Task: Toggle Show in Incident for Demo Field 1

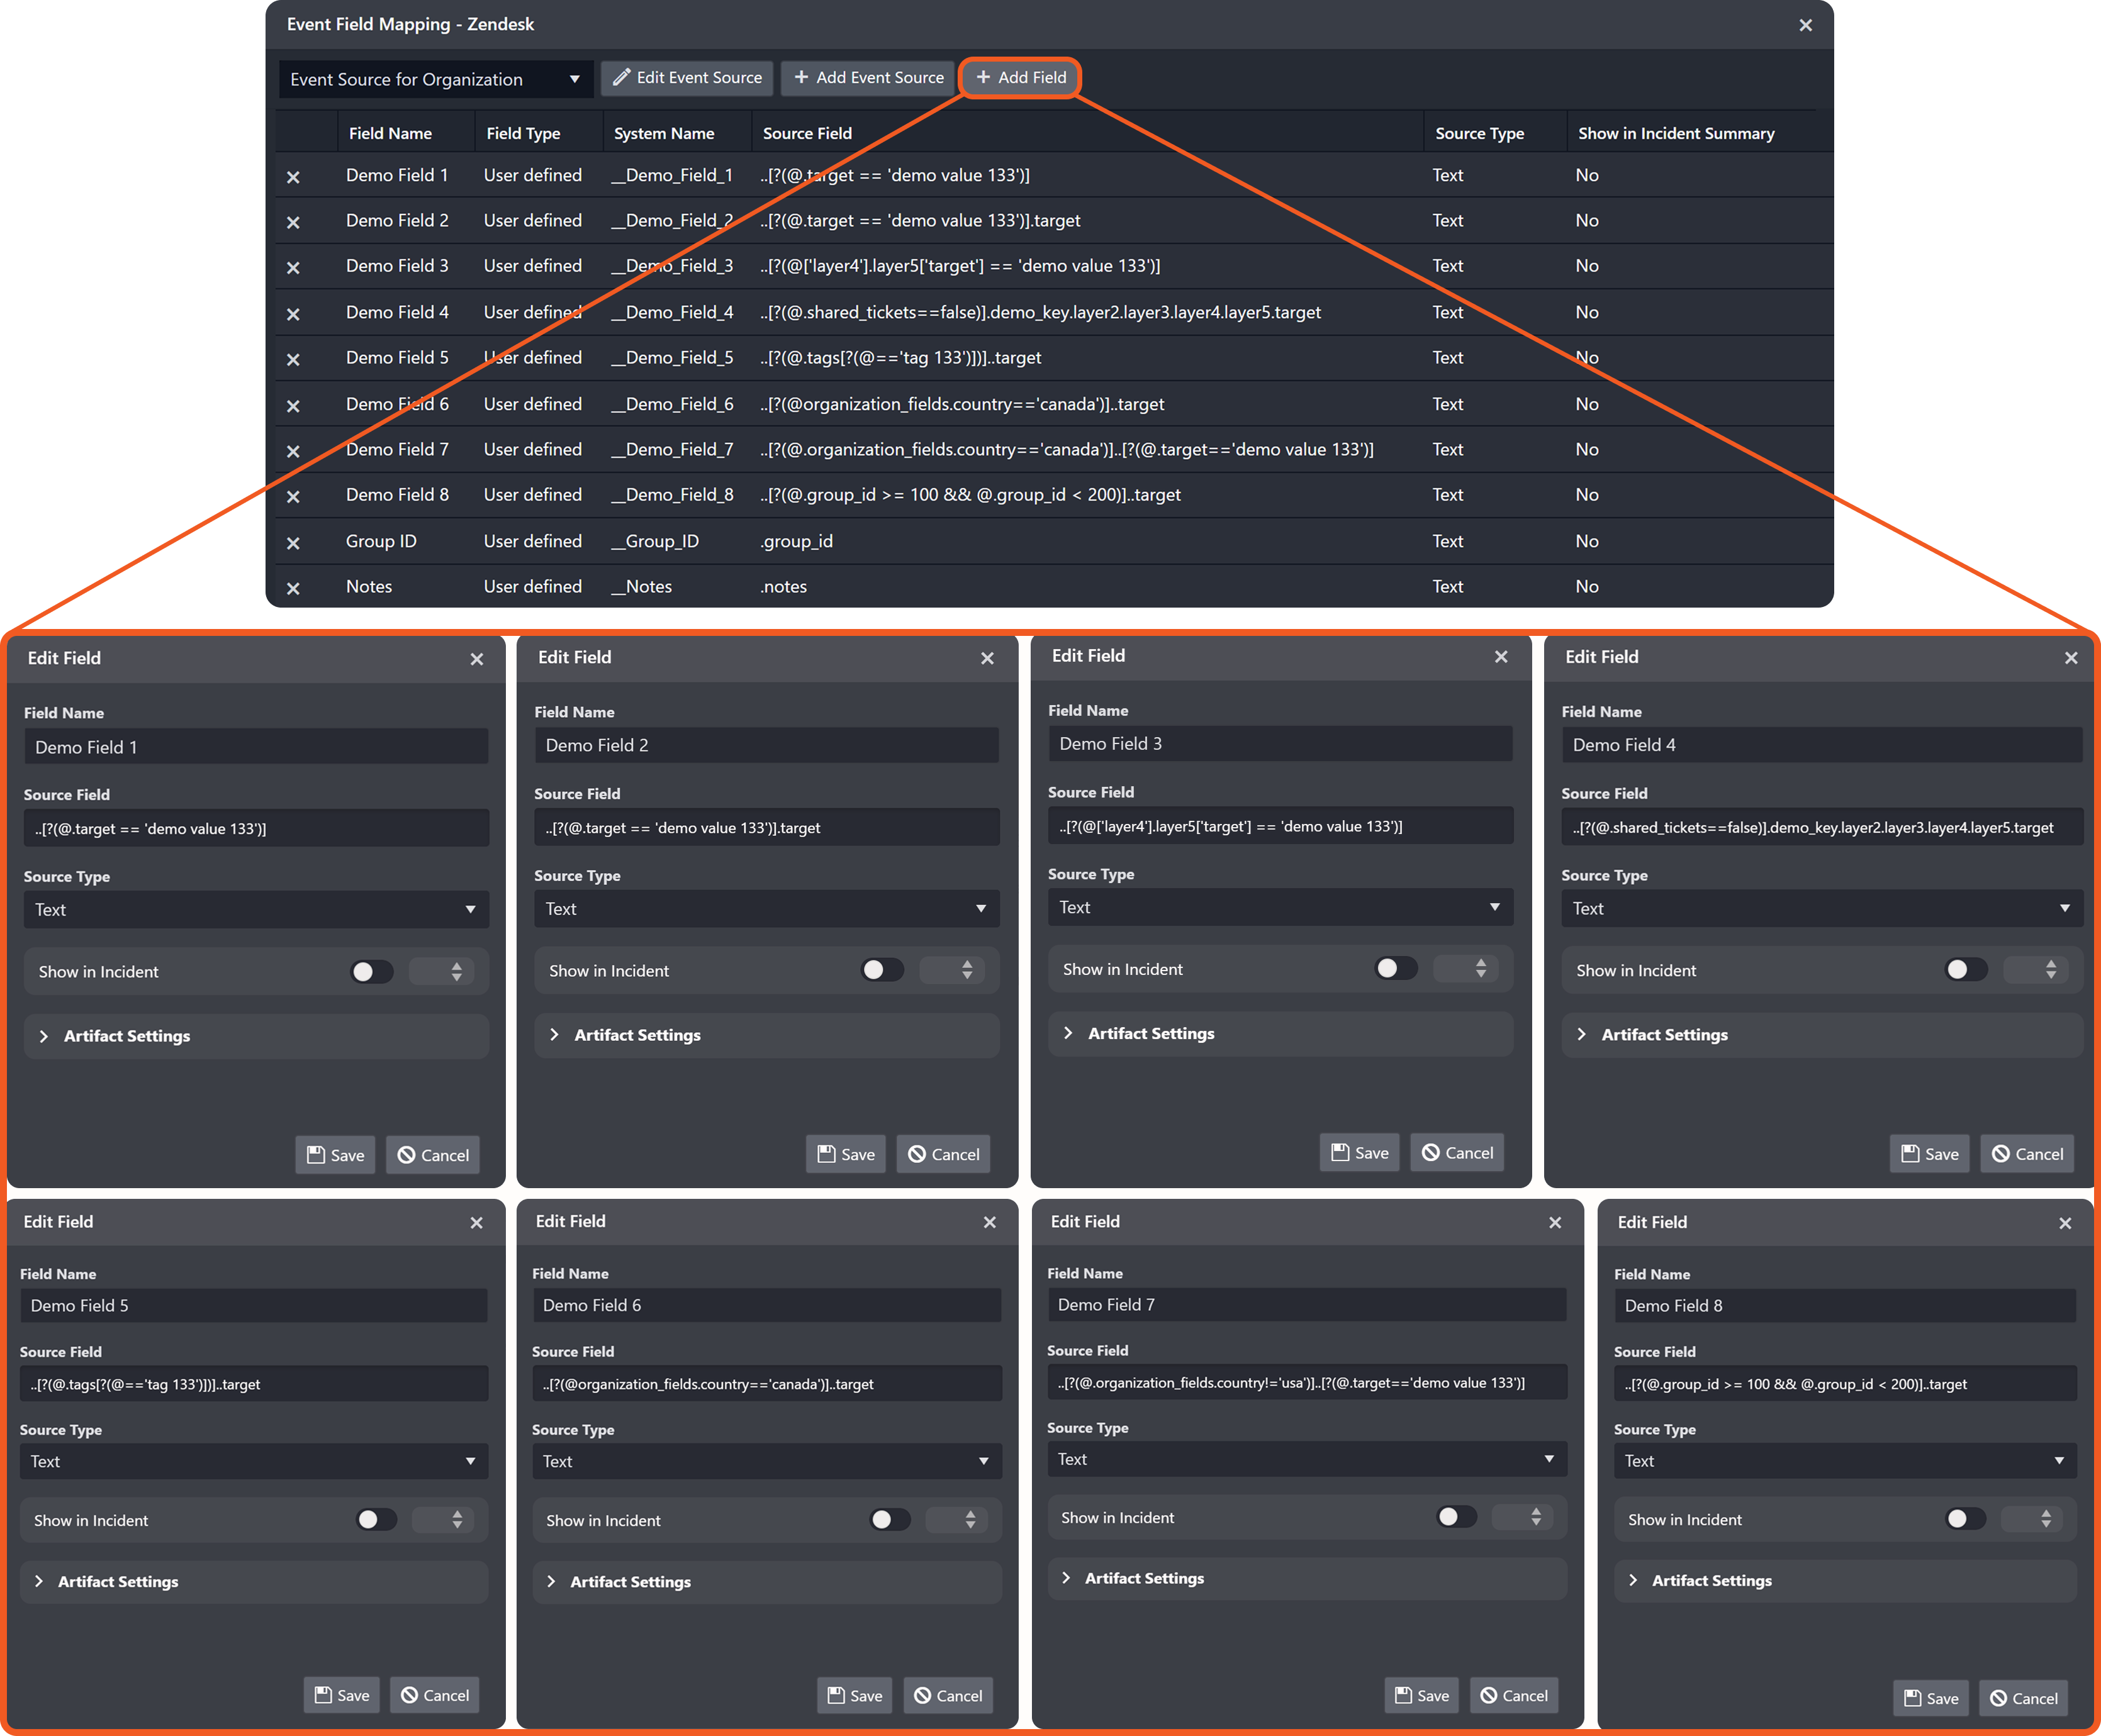Action: [x=371, y=972]
